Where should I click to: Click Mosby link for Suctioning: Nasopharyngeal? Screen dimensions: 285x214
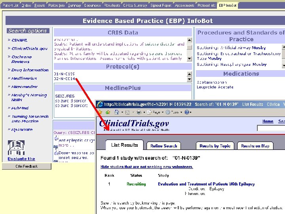[259, 65]
